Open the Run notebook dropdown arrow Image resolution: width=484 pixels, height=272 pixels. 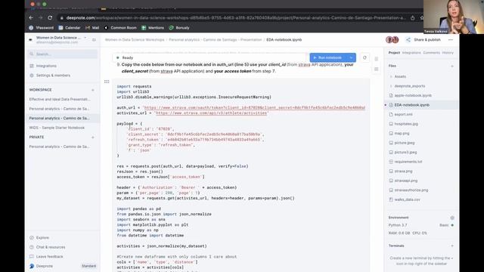pyautogui.click(x=351, y=57)
